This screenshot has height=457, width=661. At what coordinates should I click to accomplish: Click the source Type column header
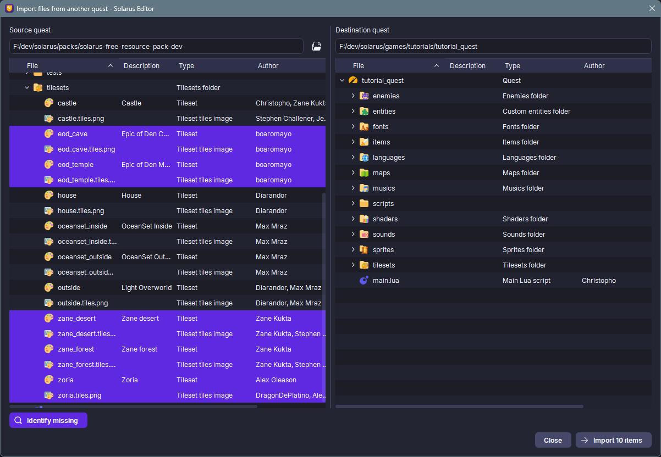(212, 65)
